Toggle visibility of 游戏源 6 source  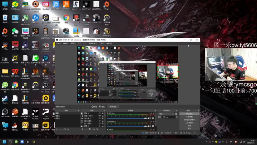(x=100, y=118)
